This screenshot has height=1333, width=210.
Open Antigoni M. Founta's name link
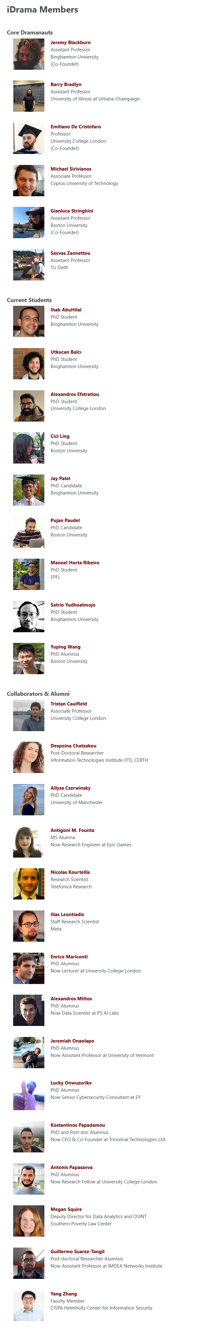click(72, 830)
